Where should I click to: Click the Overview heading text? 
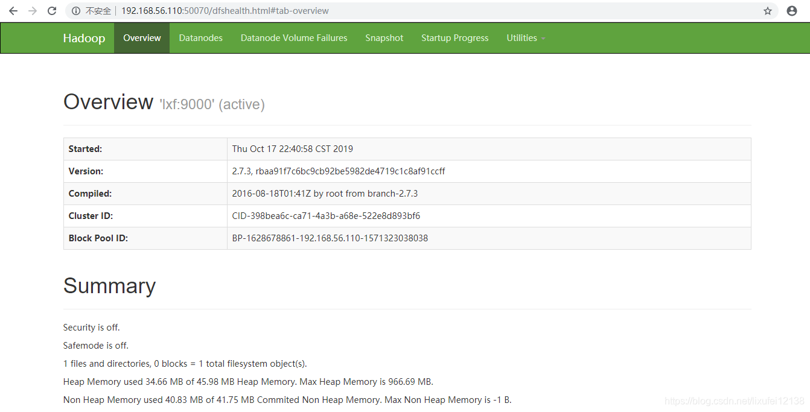(108, 102)
